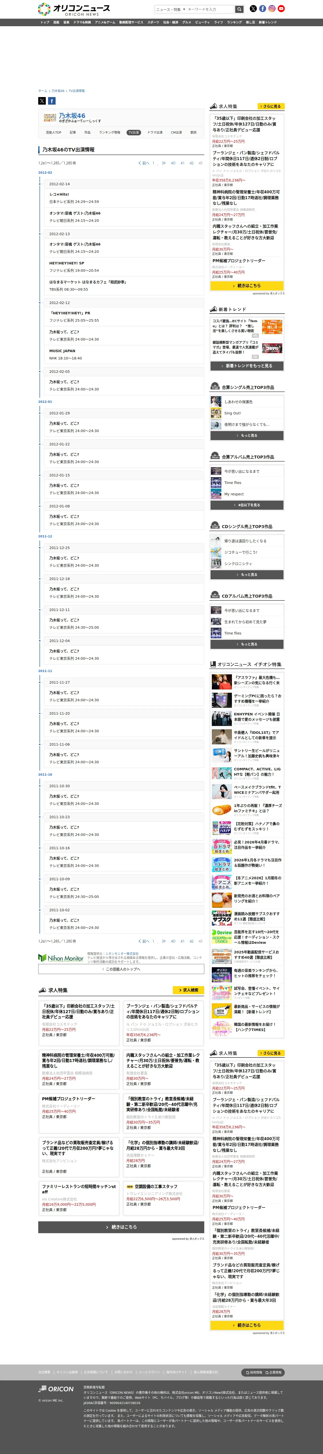Image resolution: width=323 pixels, height=1454 pixels.
Task: Open ランキング in the main navigation
Action: [x=234, y=23]
